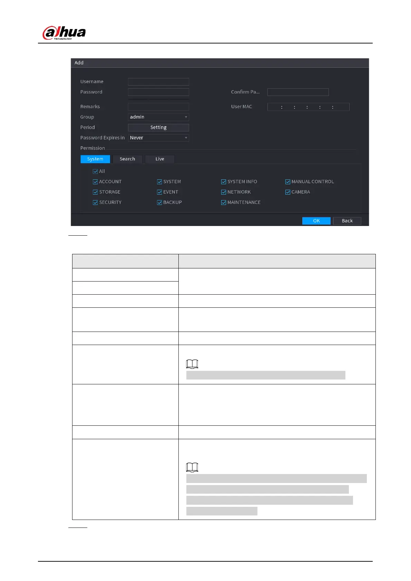Switch to the System permission tab
Screen dimensions: 411x581
click(x=95, y=159)
